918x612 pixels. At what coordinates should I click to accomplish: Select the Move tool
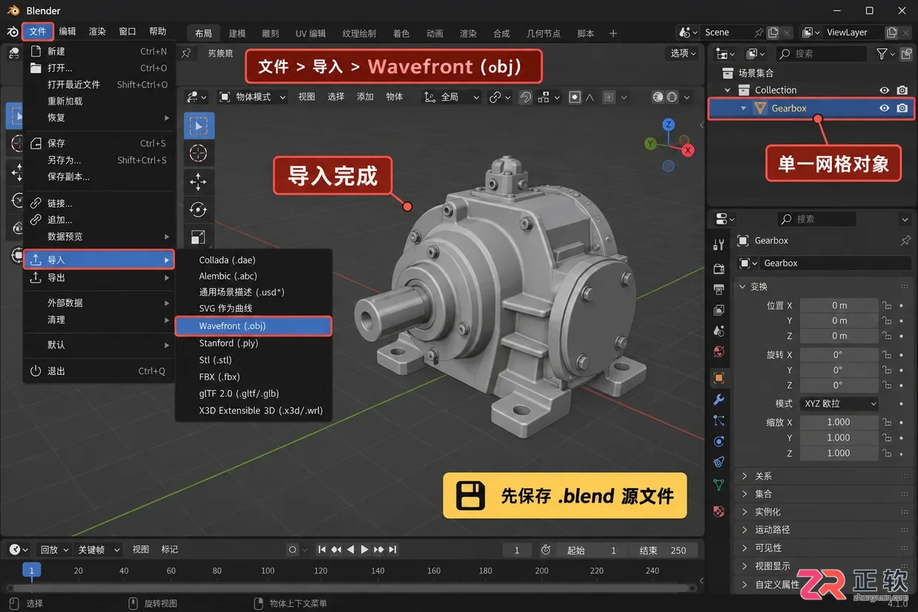point(199,182)
